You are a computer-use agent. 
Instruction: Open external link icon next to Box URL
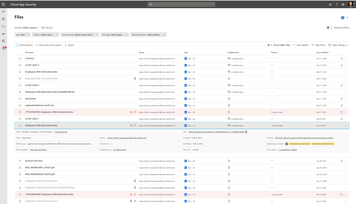click(246, 132)
